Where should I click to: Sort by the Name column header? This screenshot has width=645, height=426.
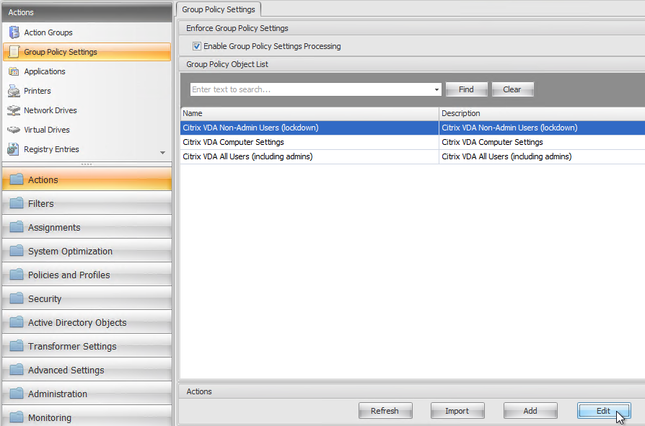(x=310, y=113)
